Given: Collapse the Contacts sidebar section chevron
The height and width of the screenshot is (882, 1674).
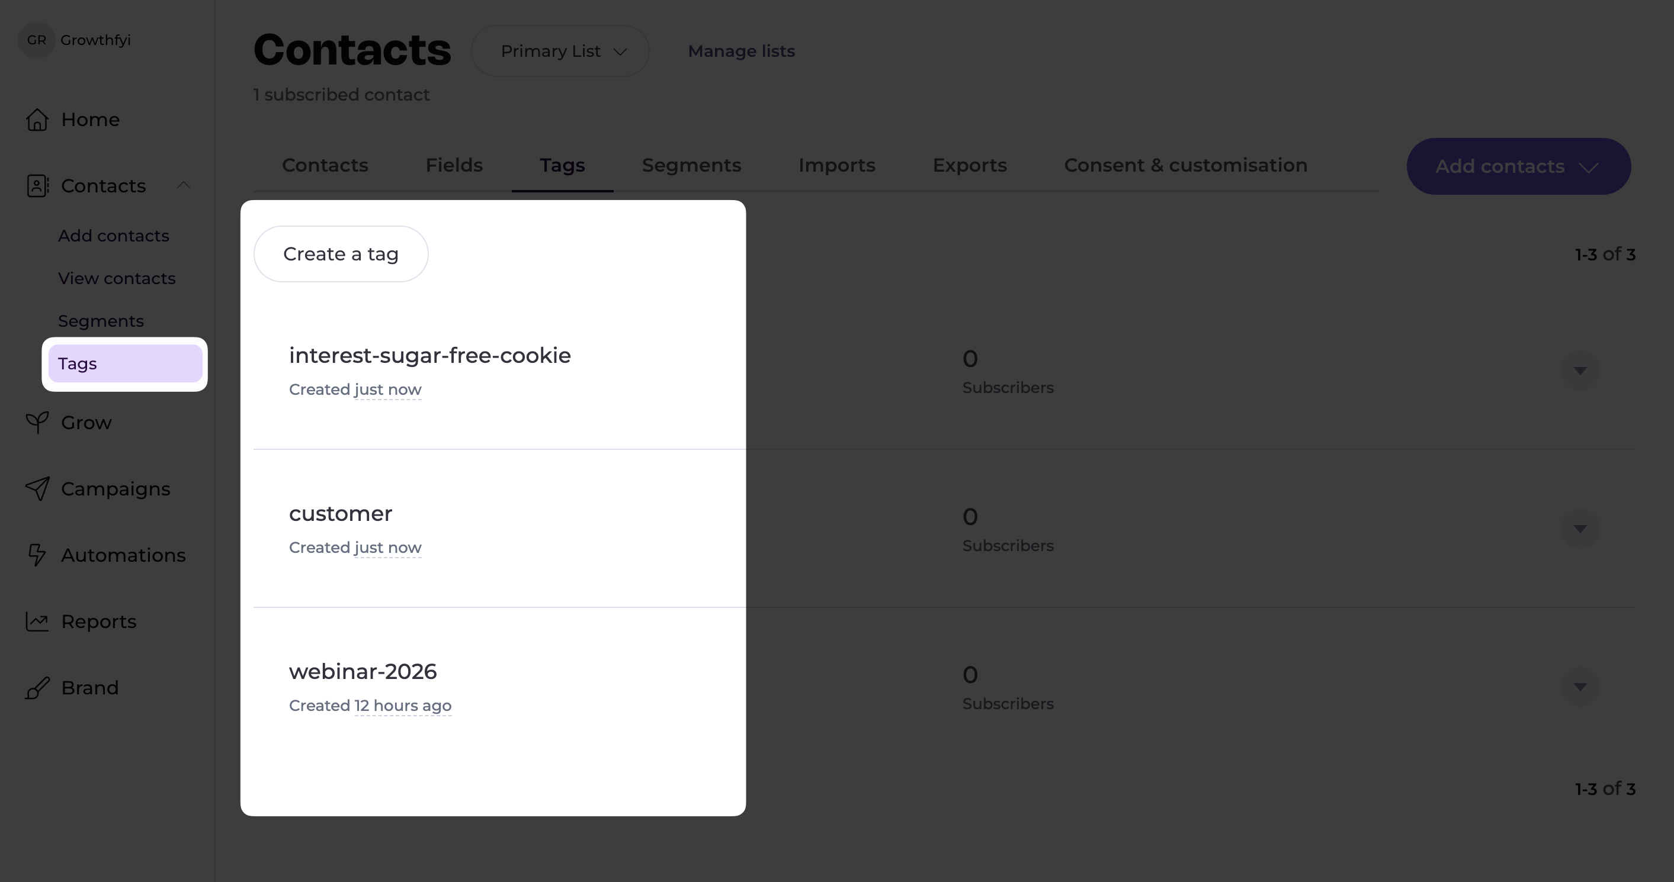Looking at the screenshot, I should [x=183, y=186].
